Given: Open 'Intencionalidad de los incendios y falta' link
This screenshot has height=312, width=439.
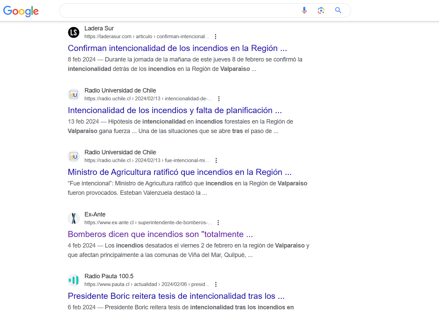Looking at the screenshot, I should pyautogui.click(x=175, y=110).
